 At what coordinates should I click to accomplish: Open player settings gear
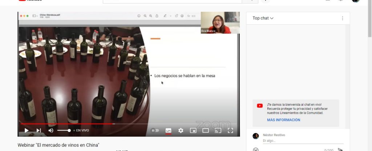click(181, 130)
